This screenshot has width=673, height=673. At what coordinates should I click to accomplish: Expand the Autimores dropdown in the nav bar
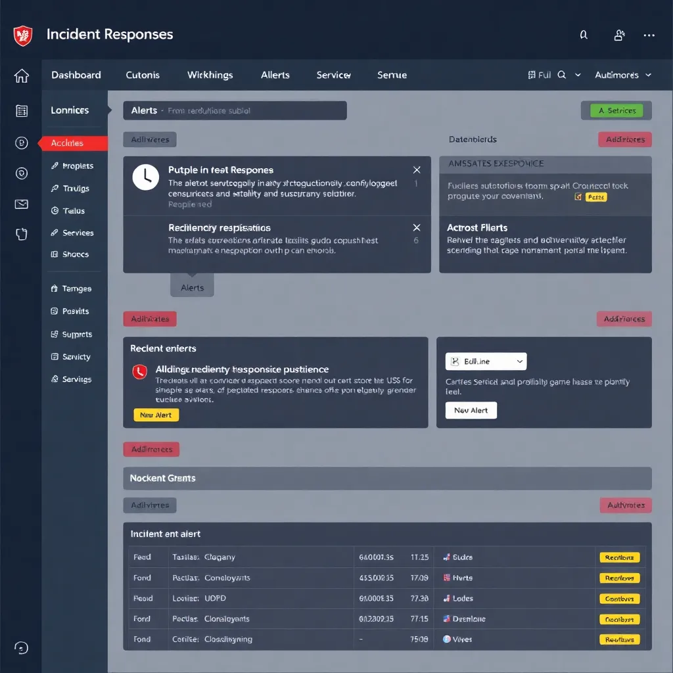tap(622, 75)
